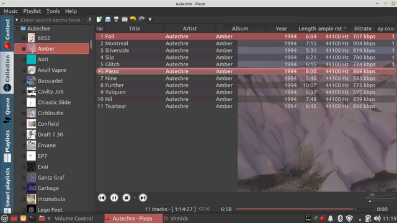The height and width of the screenshot is (223, 397).
Task: Skip to the next track
Action: click(143, 198)
